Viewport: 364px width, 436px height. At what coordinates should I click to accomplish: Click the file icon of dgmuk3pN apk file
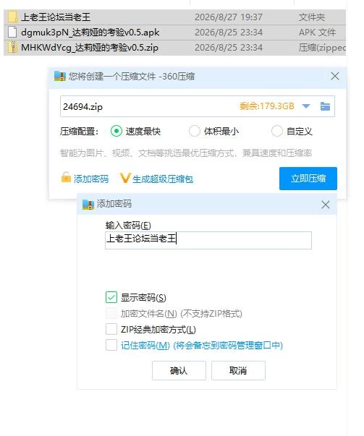(12, 32)
